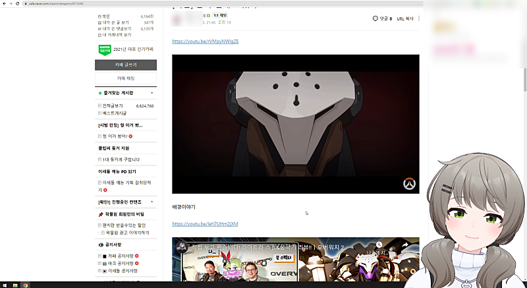527x288 pixels.
Task: Click the Chrome icon in the taskbar
Action: coord(25,285)
